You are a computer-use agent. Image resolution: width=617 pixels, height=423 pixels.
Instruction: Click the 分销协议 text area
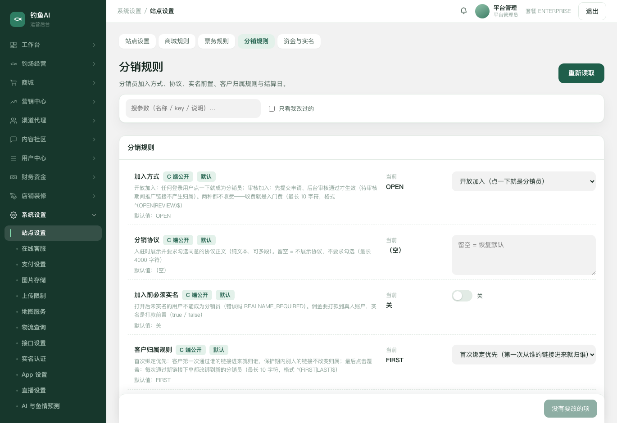[524, 255]
